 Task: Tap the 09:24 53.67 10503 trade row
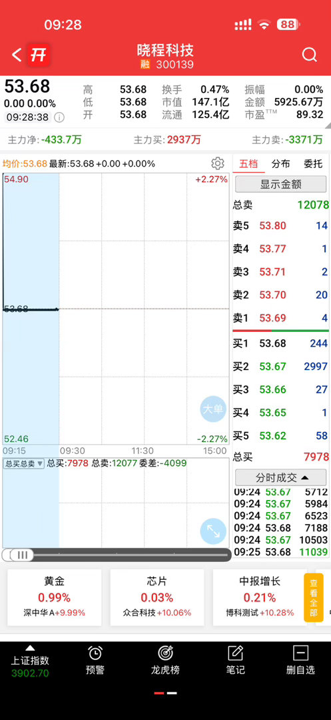coord(280,539)
